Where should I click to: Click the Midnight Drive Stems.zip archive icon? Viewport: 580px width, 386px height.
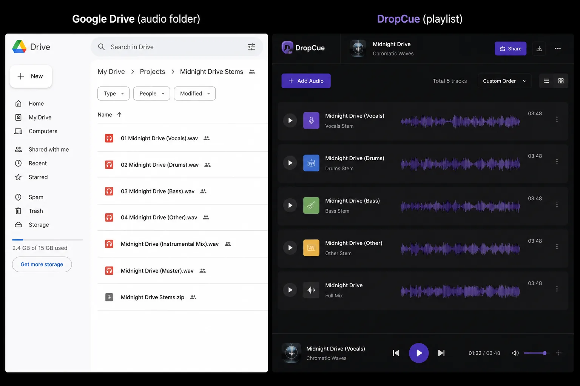click(109, 297)
